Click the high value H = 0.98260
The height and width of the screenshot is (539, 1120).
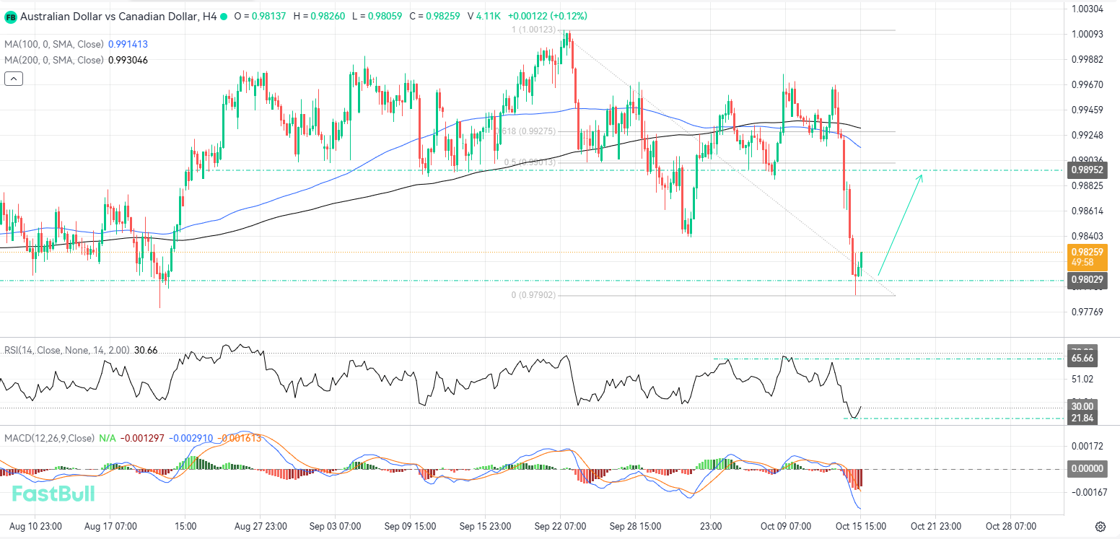[319, 16]
